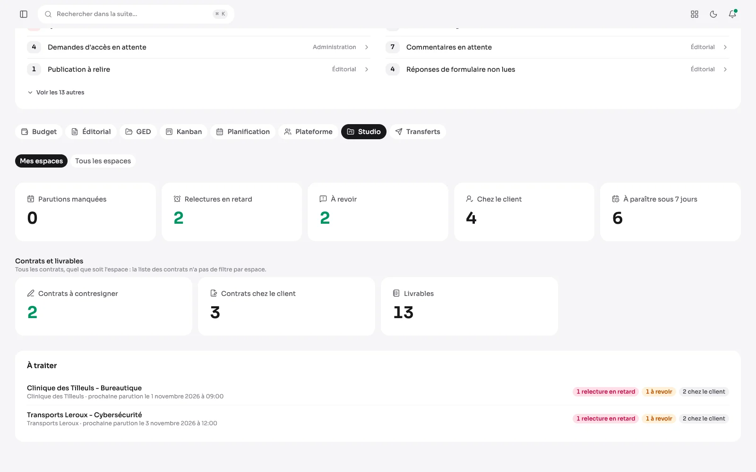Viewport: 756px width, 472px height.
Task: Expand 'Voir les 13 autres'
Action: (x=56, y=93)
